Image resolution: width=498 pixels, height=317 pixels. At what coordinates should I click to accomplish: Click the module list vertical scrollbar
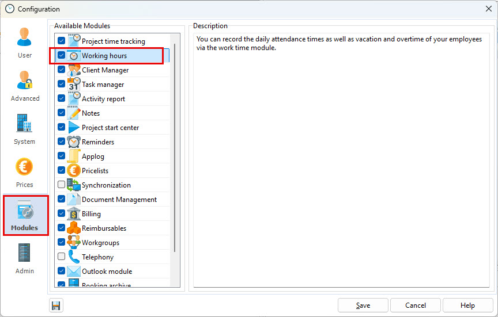pos(175,150)
